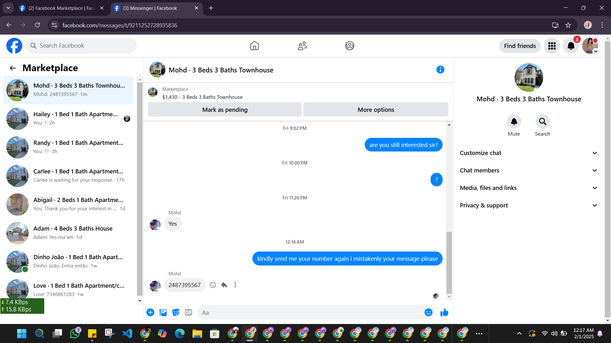Open a new browser tab
The height and width of the screenshot is (343, 611).
211,8
